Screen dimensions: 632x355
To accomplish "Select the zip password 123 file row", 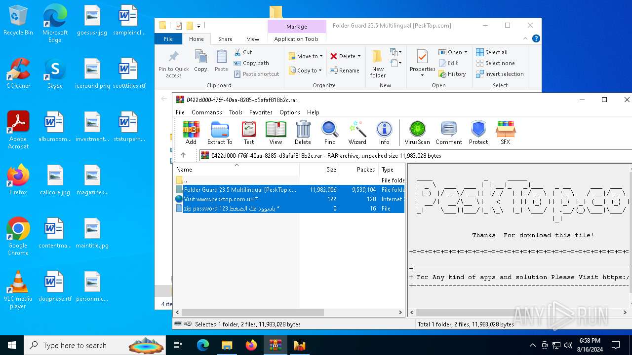I will (x=289, y=209).
